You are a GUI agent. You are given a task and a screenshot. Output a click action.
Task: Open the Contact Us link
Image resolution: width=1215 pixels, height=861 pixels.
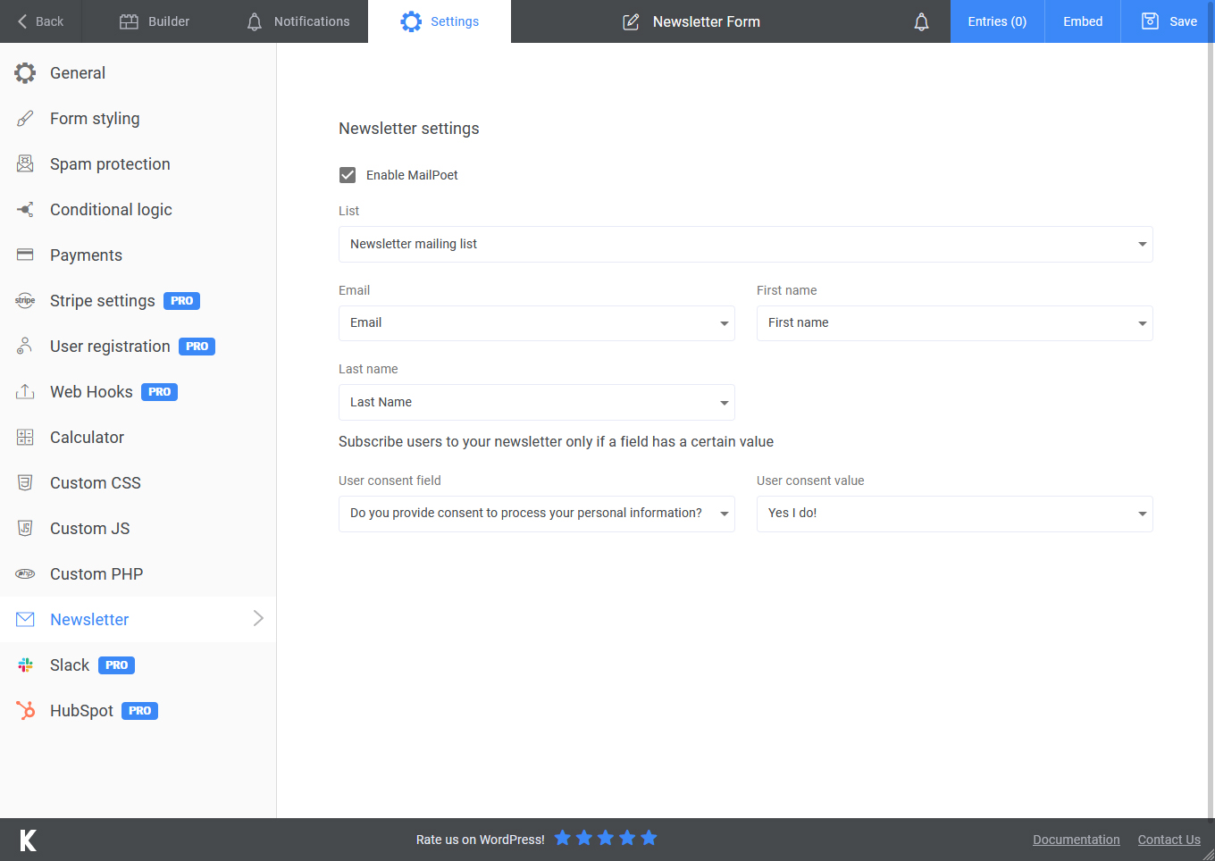click(1169, 840)
